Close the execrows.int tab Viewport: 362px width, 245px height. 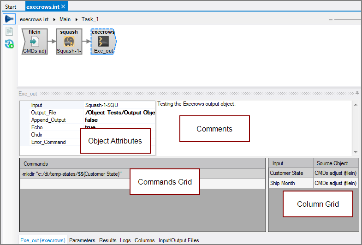tap(64, 6)
